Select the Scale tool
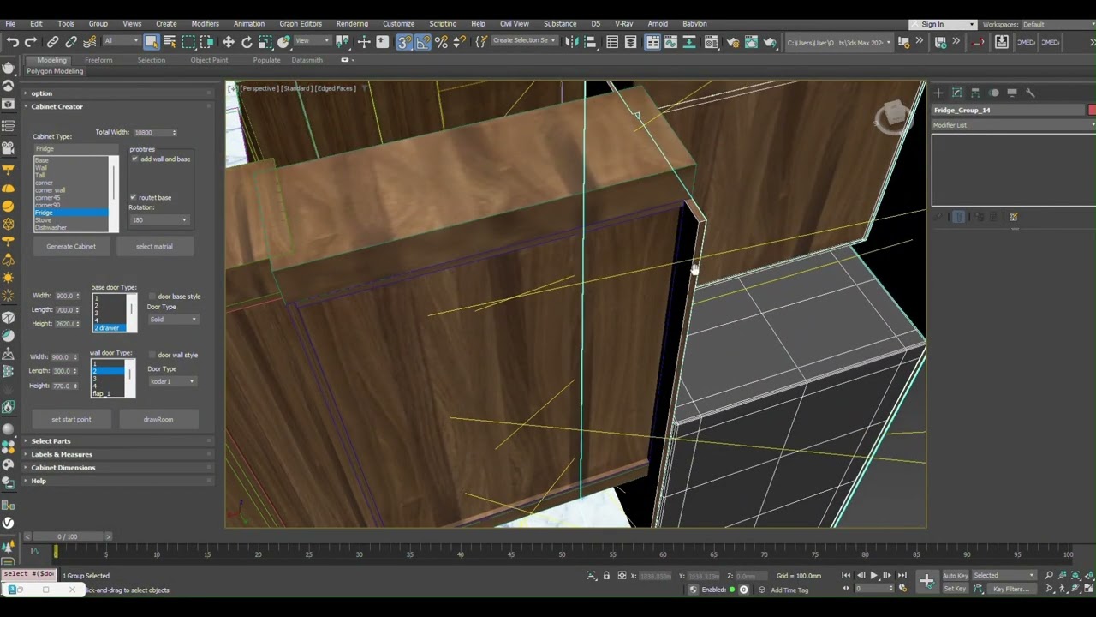1096x617 pixels. pyautogui.click(x=265, y=42)
